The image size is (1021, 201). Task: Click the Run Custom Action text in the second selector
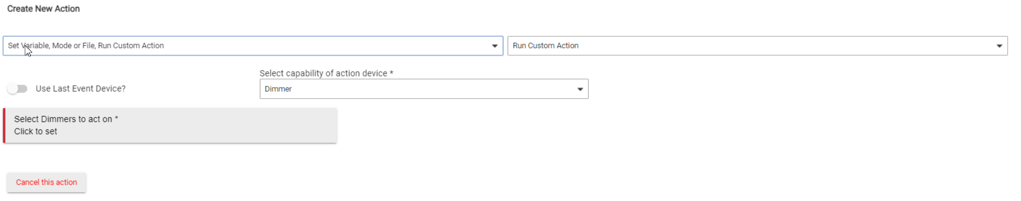tap(545, 46)
